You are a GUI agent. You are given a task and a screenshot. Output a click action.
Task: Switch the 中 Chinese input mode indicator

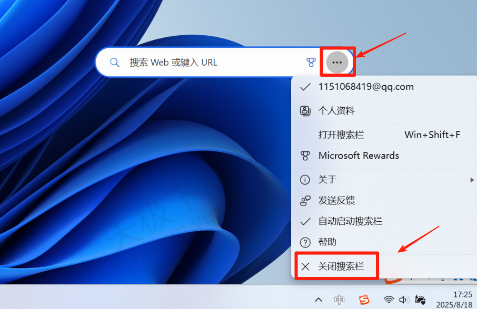340,300
